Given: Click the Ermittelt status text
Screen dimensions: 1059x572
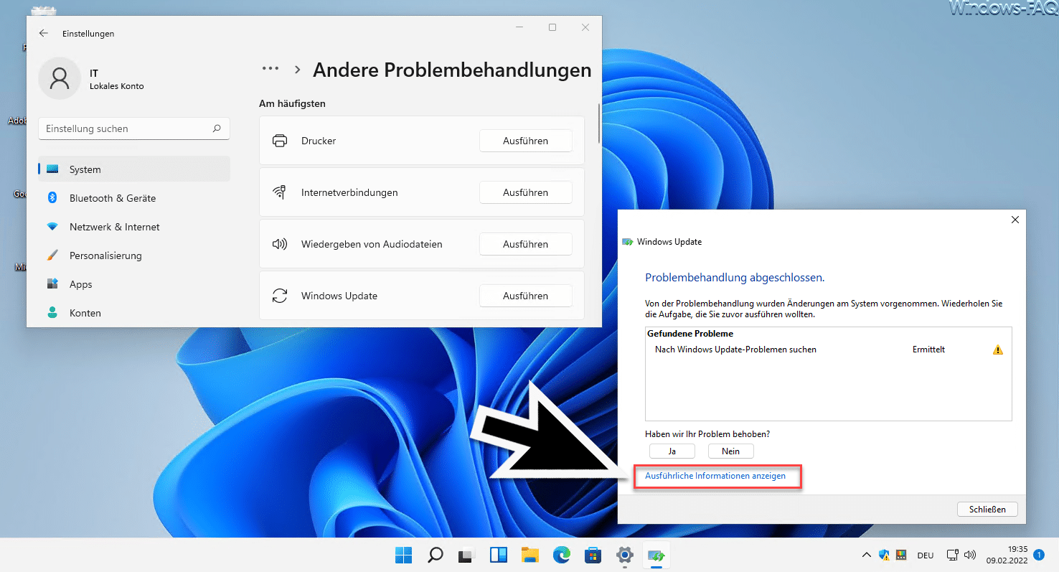Looking at the screenshot, I should 928,350.
